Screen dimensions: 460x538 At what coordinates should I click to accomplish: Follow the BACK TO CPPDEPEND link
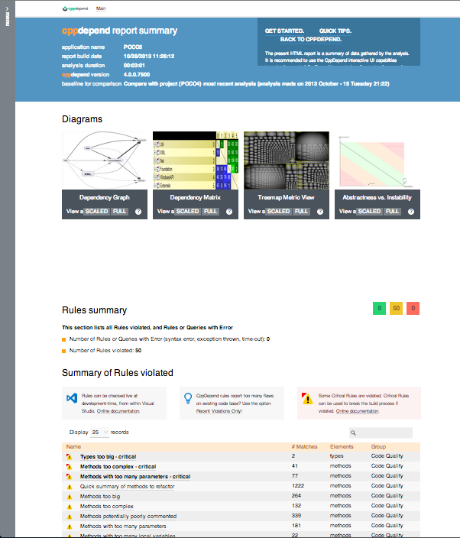(311, 40)
